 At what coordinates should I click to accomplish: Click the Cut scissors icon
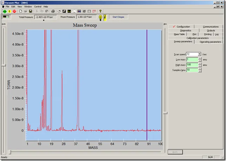[x=37, y=11]
